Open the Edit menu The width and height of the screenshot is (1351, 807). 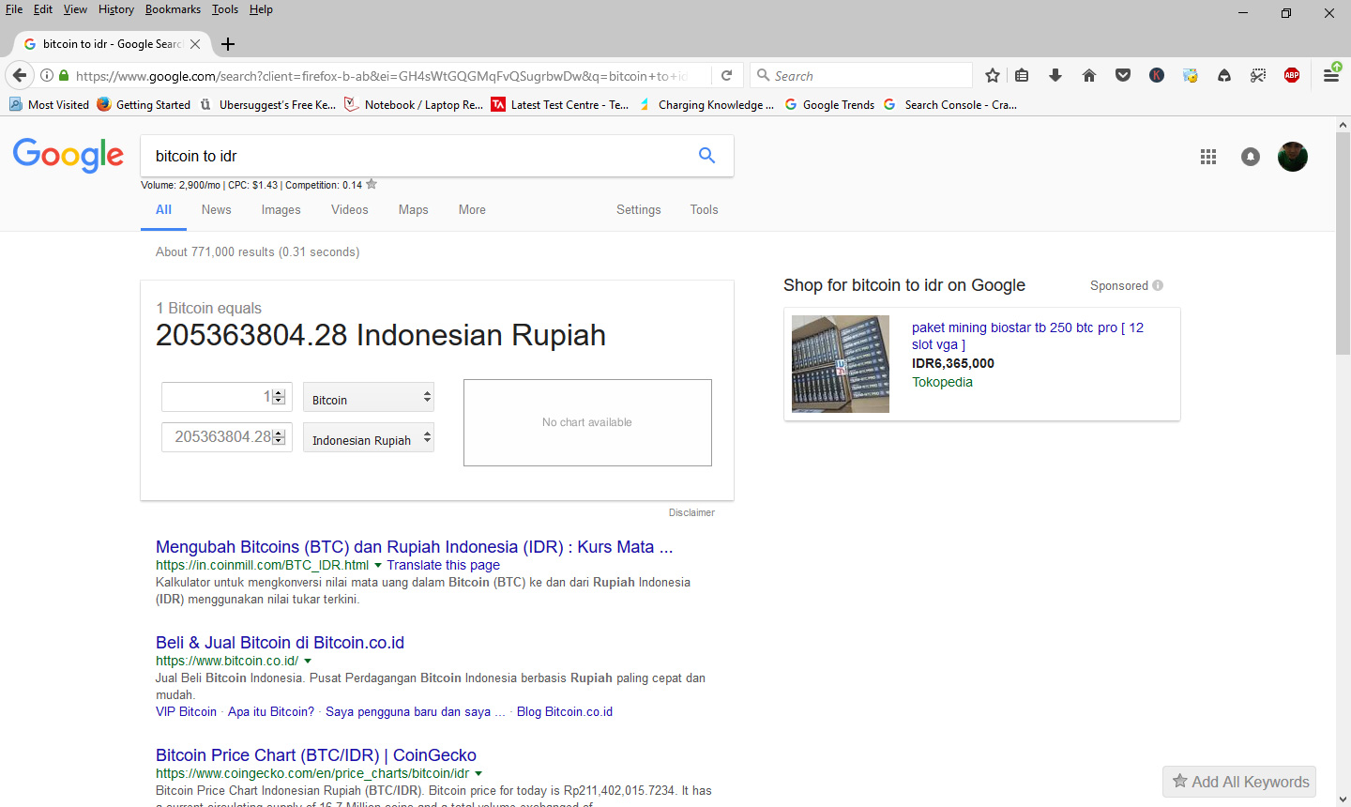coord(43,9)
